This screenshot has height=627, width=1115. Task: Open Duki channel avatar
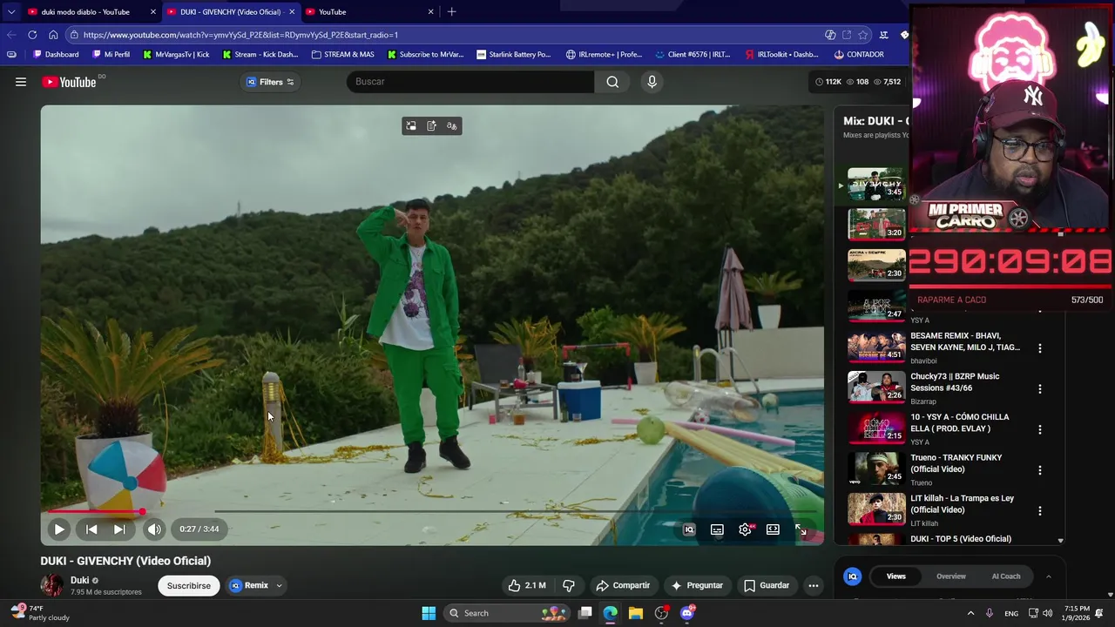pos(51,585)
